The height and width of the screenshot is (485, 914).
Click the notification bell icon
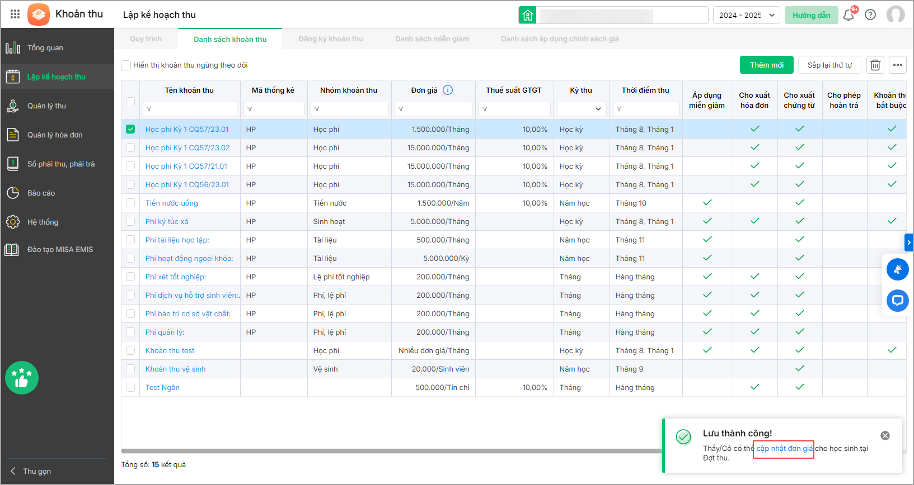coord(848,15)
